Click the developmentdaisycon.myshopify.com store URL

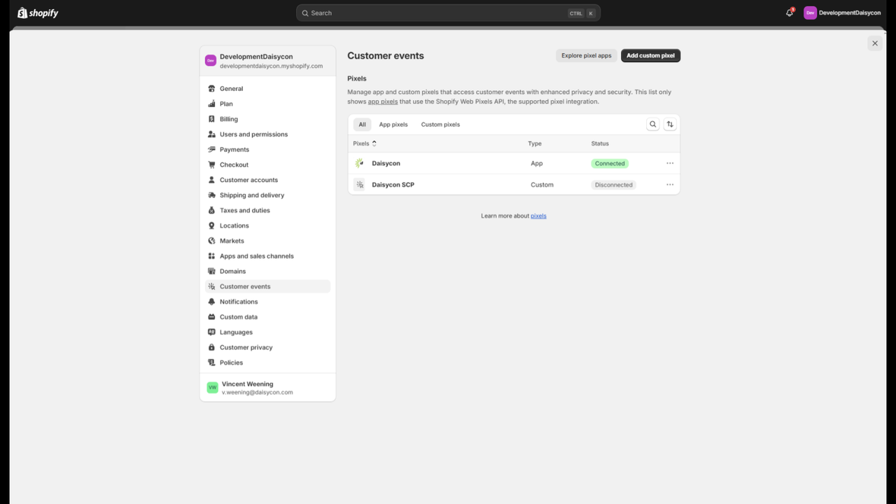[x=271, y=66]
